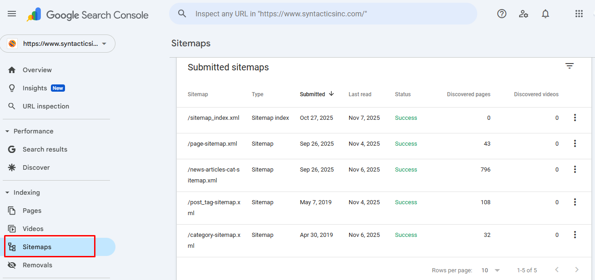Viewport: 595px width, 280px height.
Task: Click the Removals crossed-eye icon
Action: click(x=12, y=265)
